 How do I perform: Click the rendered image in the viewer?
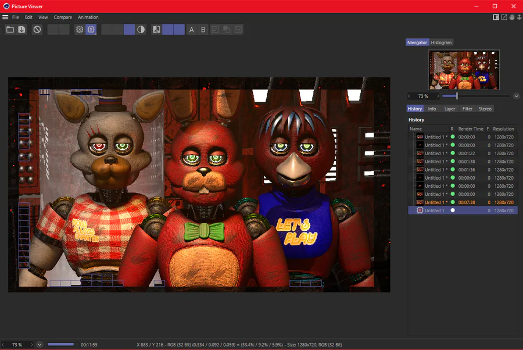click(x=199, y=185)
